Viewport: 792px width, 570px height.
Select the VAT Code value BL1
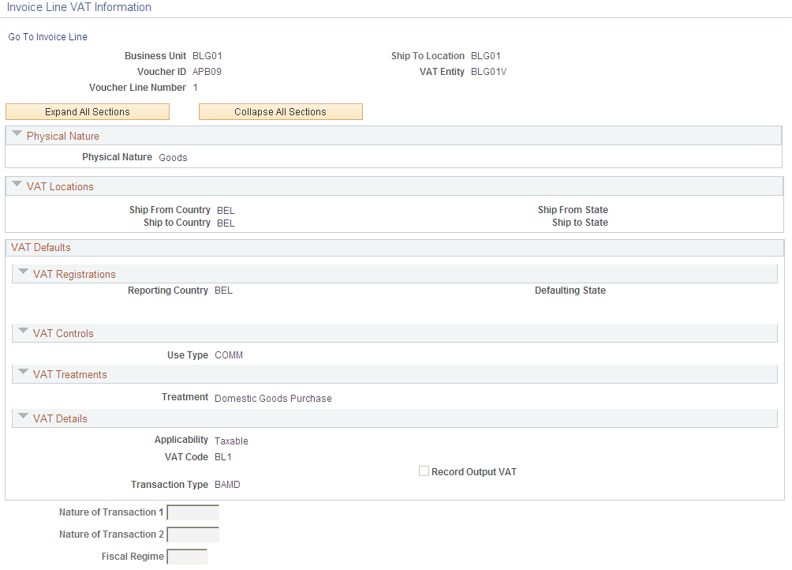222,456
